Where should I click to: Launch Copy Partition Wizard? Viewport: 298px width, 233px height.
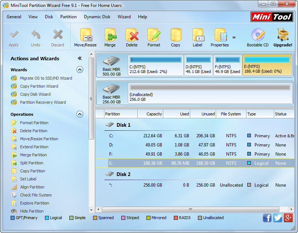(35, 86)
